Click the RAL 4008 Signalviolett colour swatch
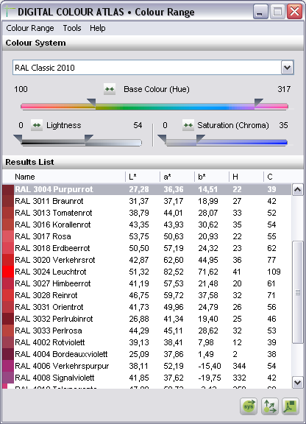This screenshot has height=424, width=306. (8, 378)
